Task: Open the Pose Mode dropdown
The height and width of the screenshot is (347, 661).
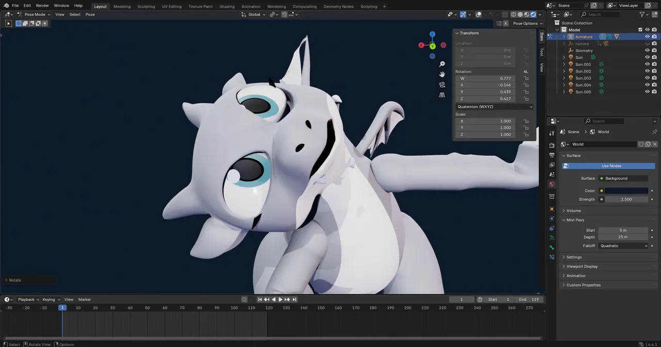Action: (34, 14)
